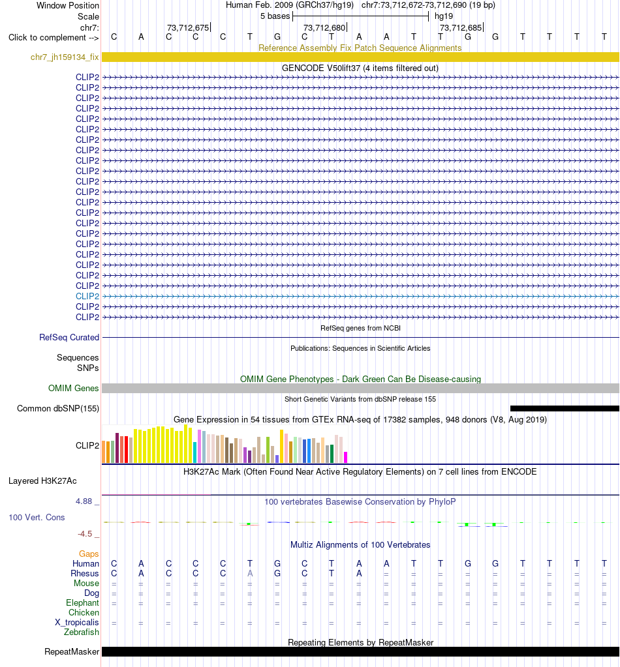This screenshot has width=620, height=667.
Task: Click the 100 Vert. Cons label
Action: (x=37, y=517)
